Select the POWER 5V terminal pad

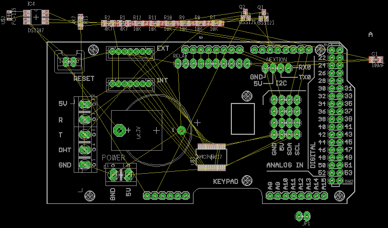click(128, 175)
